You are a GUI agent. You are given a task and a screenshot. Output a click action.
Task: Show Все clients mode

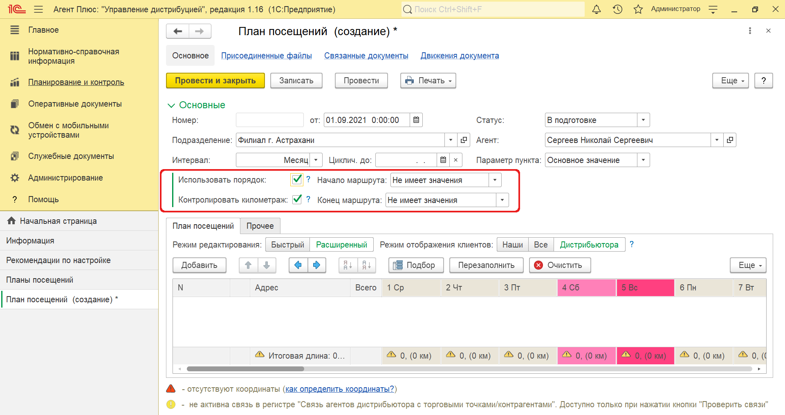tap(541, 244)
